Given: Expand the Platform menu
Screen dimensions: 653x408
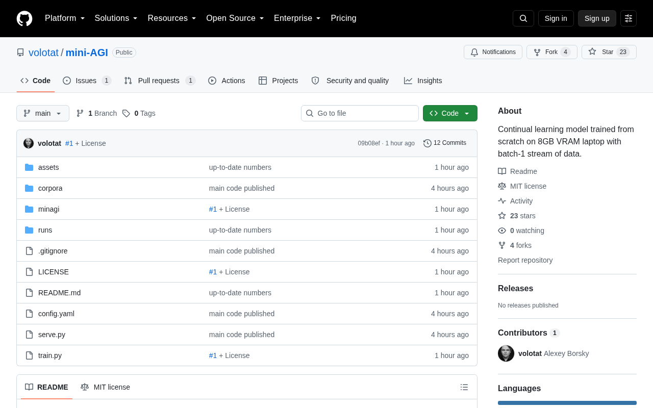Looking at the screenshot, I should 65,18.
